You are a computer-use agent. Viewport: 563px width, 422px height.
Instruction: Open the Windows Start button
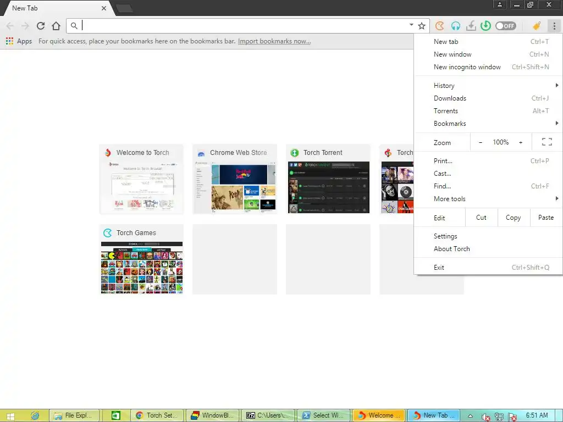[10, 415]
